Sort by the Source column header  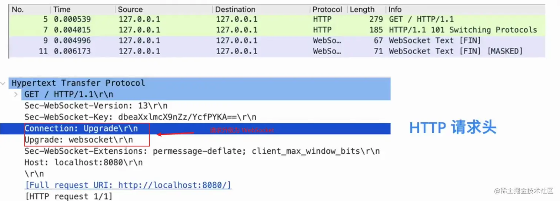(164, 10)
